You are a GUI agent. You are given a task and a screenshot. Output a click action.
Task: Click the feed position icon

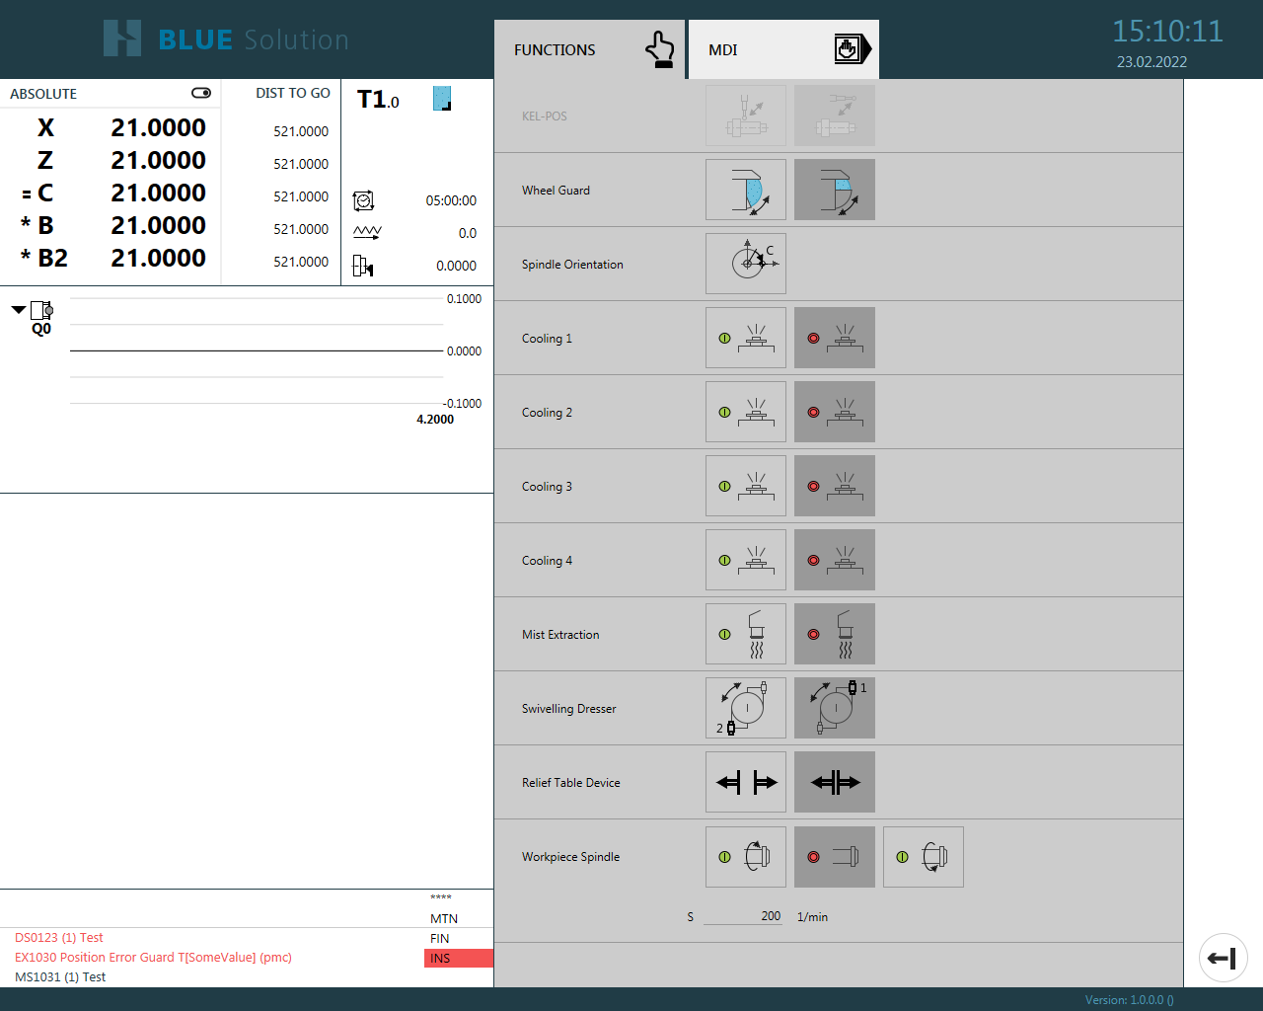point(363,266)
